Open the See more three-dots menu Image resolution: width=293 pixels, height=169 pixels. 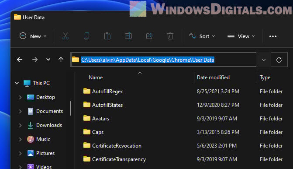pyautogui.click(x=273, y=36)
